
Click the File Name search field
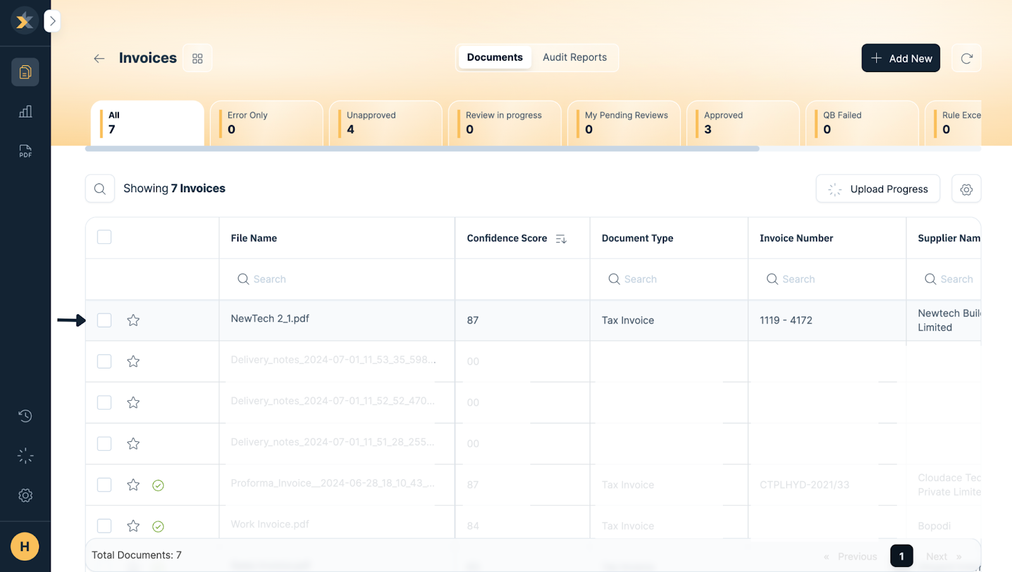[336, 279]
